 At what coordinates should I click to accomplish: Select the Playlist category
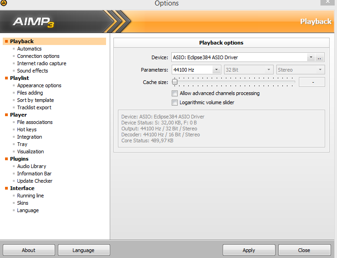tap(19, 78)
